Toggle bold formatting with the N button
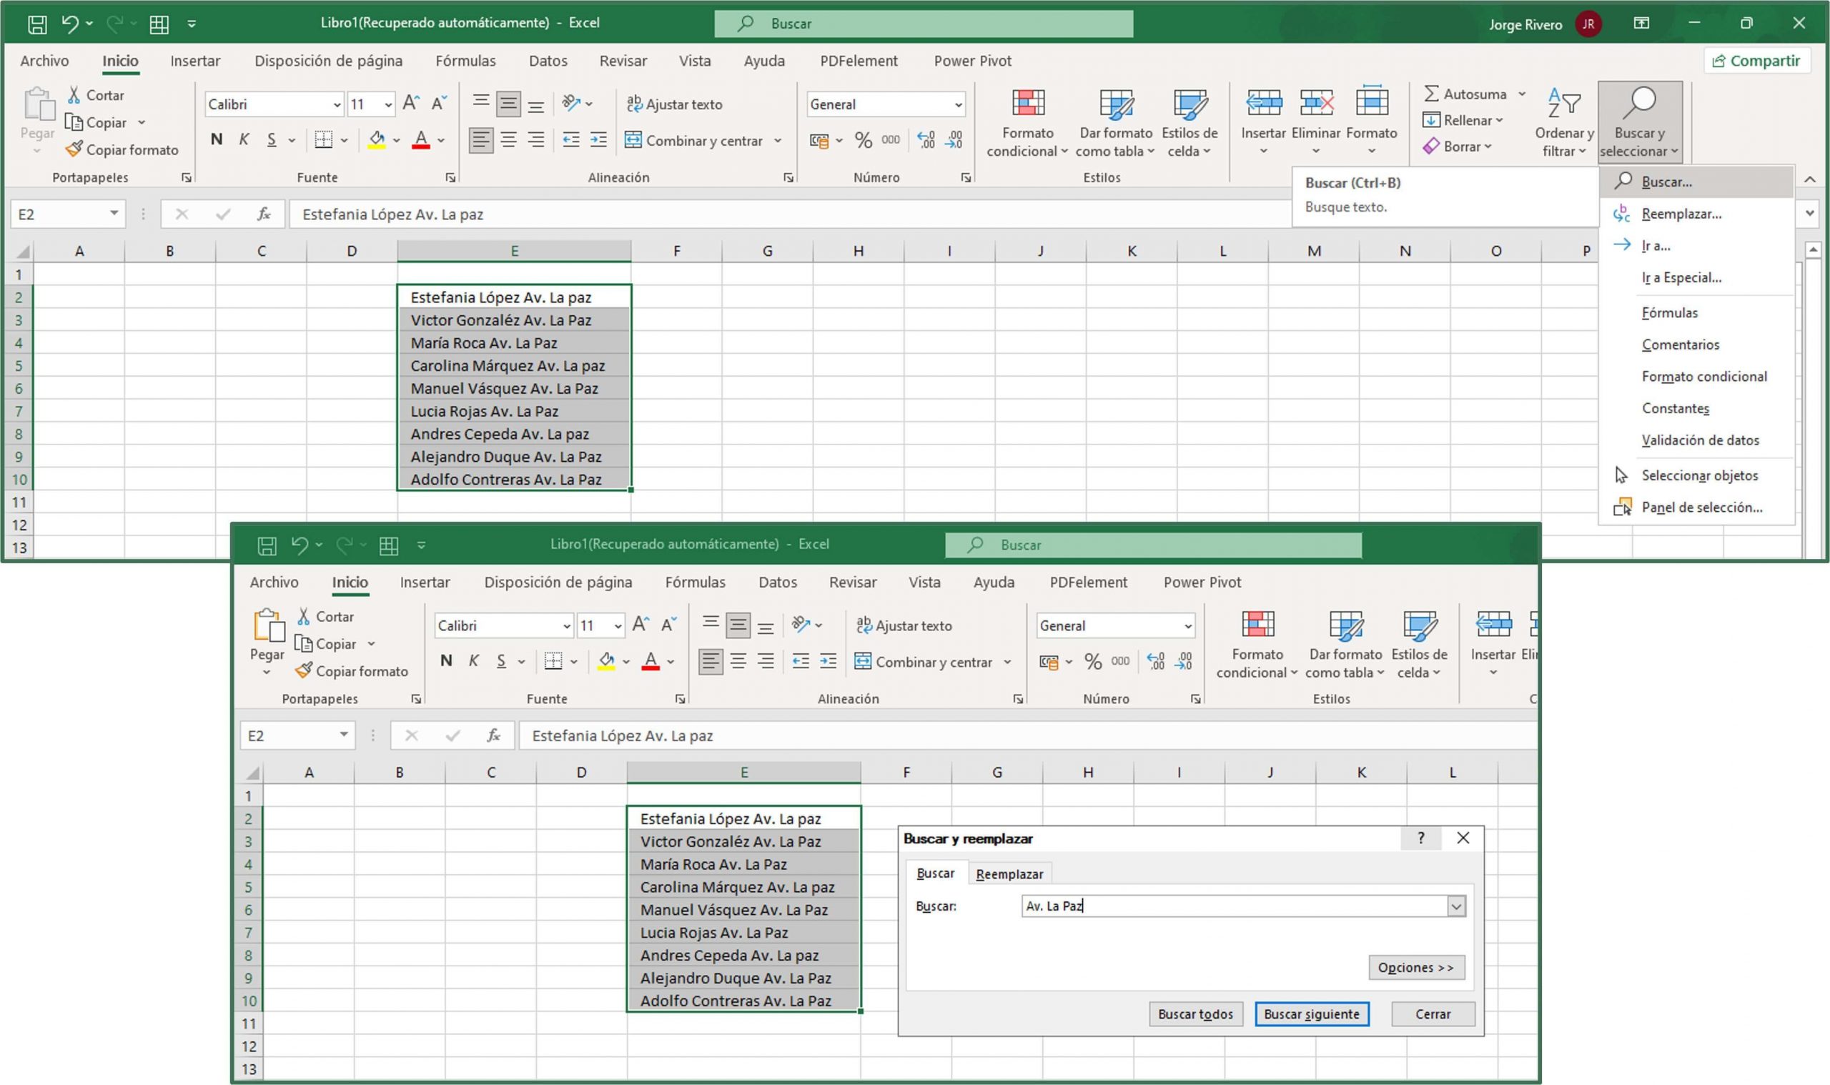 coord(217,139)
